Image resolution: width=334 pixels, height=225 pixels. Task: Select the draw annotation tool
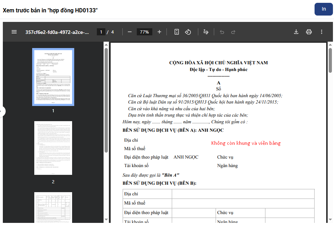click(206, 32)
